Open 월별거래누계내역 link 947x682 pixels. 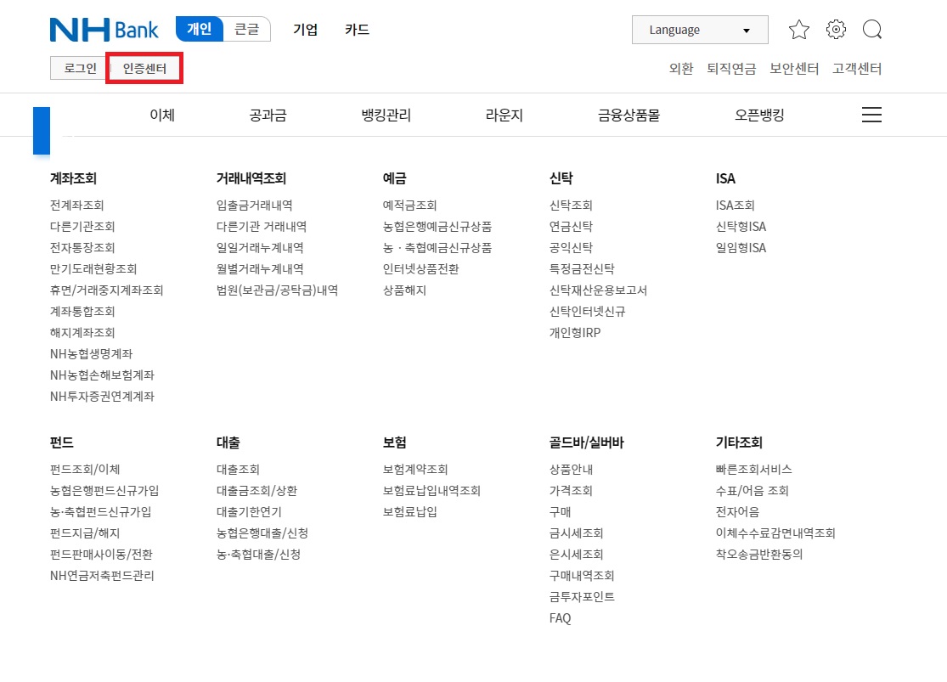(x=260, y=269)
